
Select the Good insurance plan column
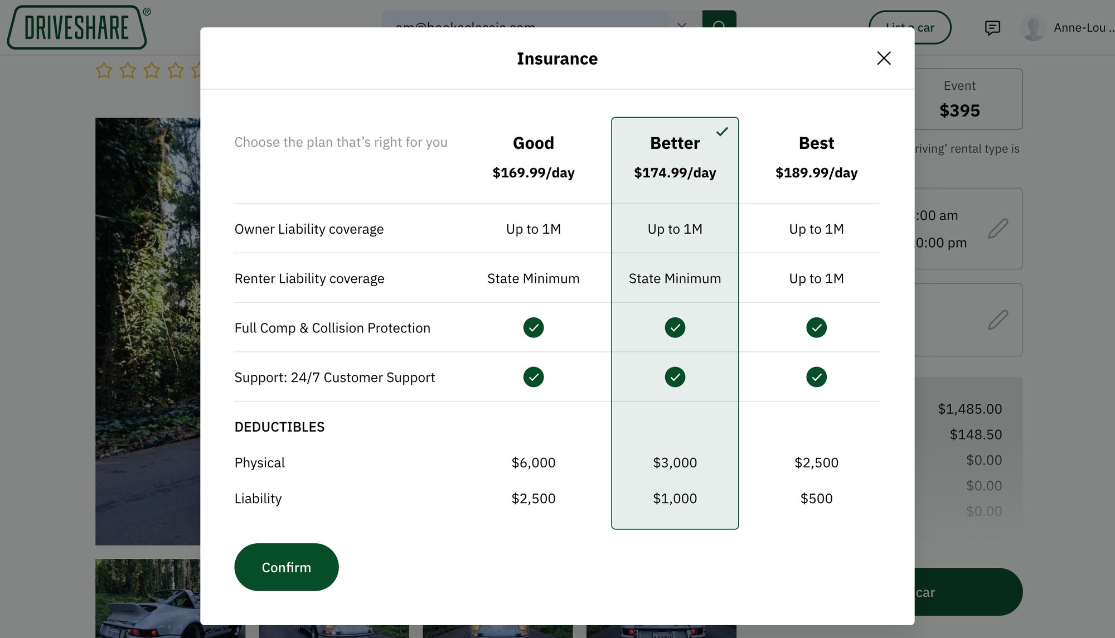[x=533, y=143]
